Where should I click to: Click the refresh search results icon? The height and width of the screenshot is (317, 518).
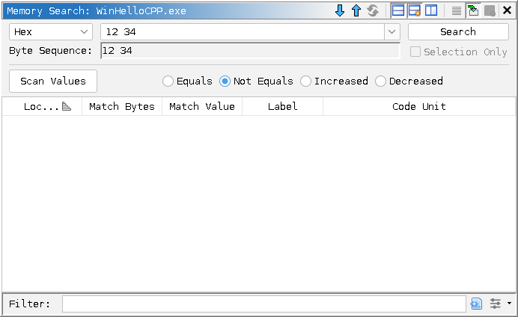click(x=373, y=10)
